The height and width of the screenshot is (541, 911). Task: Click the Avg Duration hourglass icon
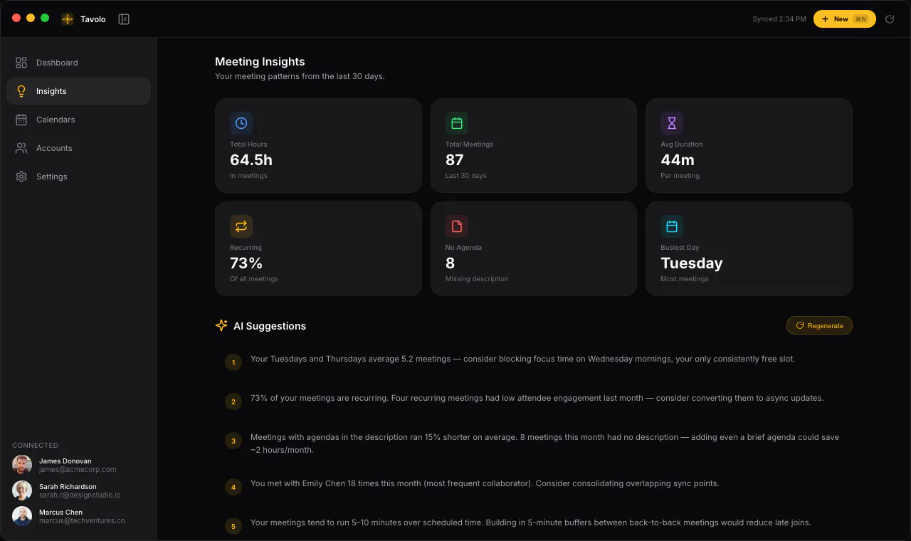(x=672, y=123)
